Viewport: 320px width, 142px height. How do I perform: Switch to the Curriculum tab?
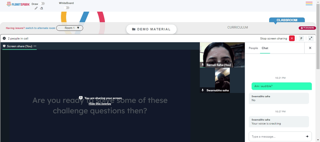(x=237, y=27)
